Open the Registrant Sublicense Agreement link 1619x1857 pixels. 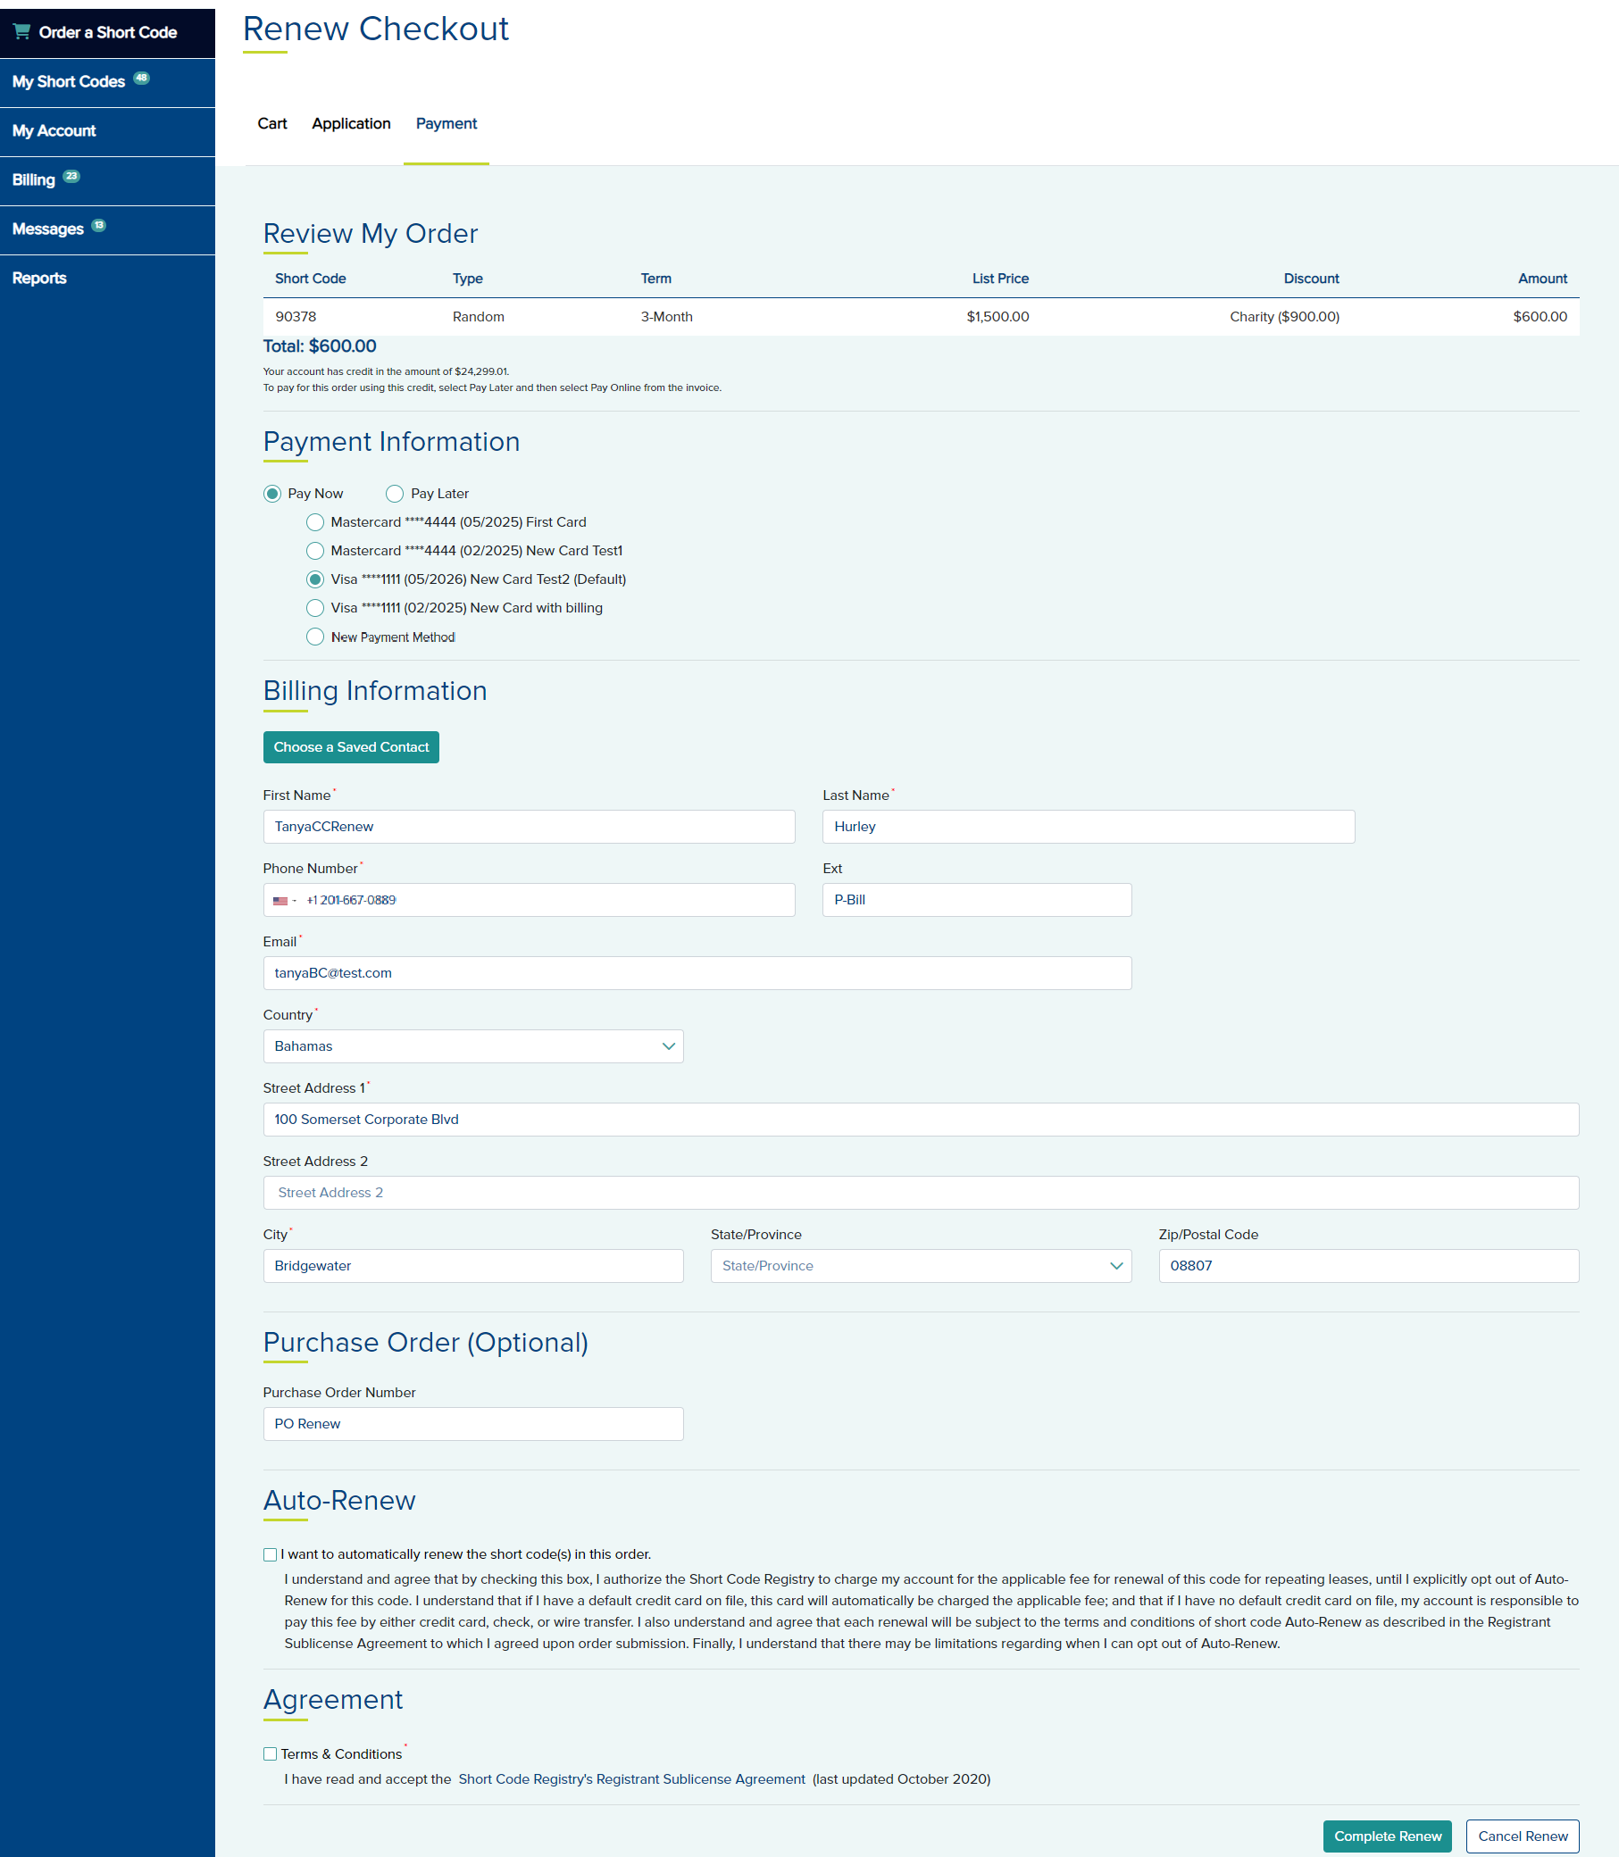(x=631, y=1779)
